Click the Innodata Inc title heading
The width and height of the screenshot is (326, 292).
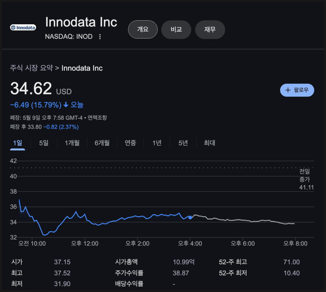(x=81, y=22)
